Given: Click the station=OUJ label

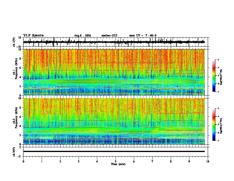Looking at the screenshot, I should click(x=109, y=35).
